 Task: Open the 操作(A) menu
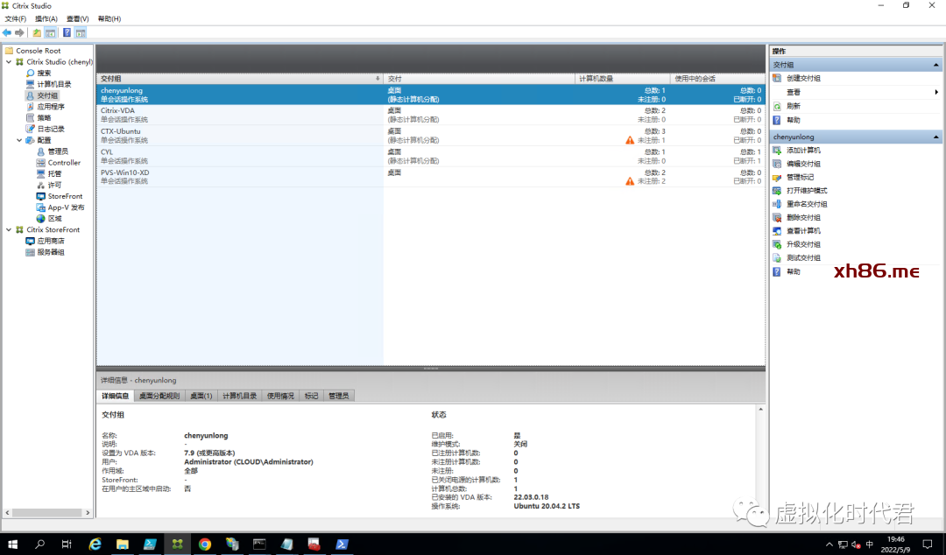click(46, 18)
